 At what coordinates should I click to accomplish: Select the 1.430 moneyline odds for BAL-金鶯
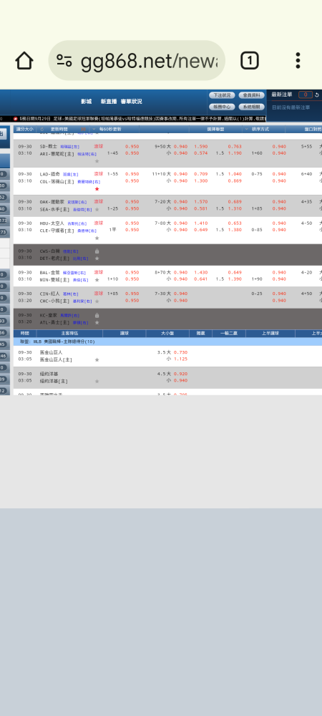coord(200,272)
